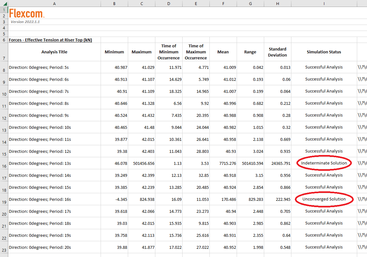Select column B header

coord(114,3)
